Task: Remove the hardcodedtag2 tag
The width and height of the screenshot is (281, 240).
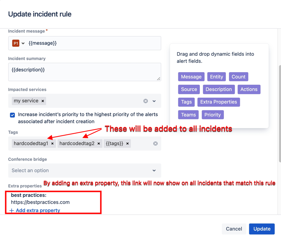Action: (99, 143)
